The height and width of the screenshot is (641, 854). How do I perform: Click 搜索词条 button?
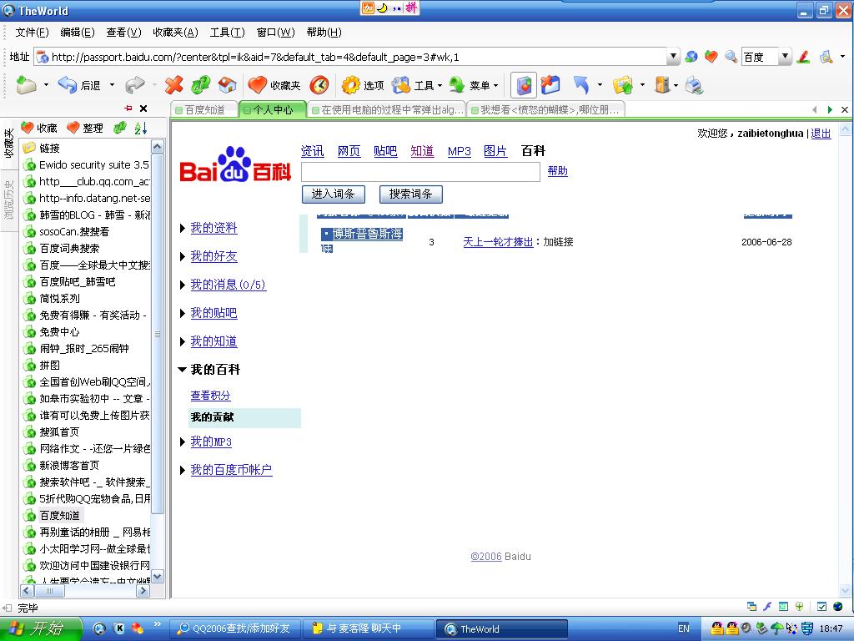(x=410, y=194)
